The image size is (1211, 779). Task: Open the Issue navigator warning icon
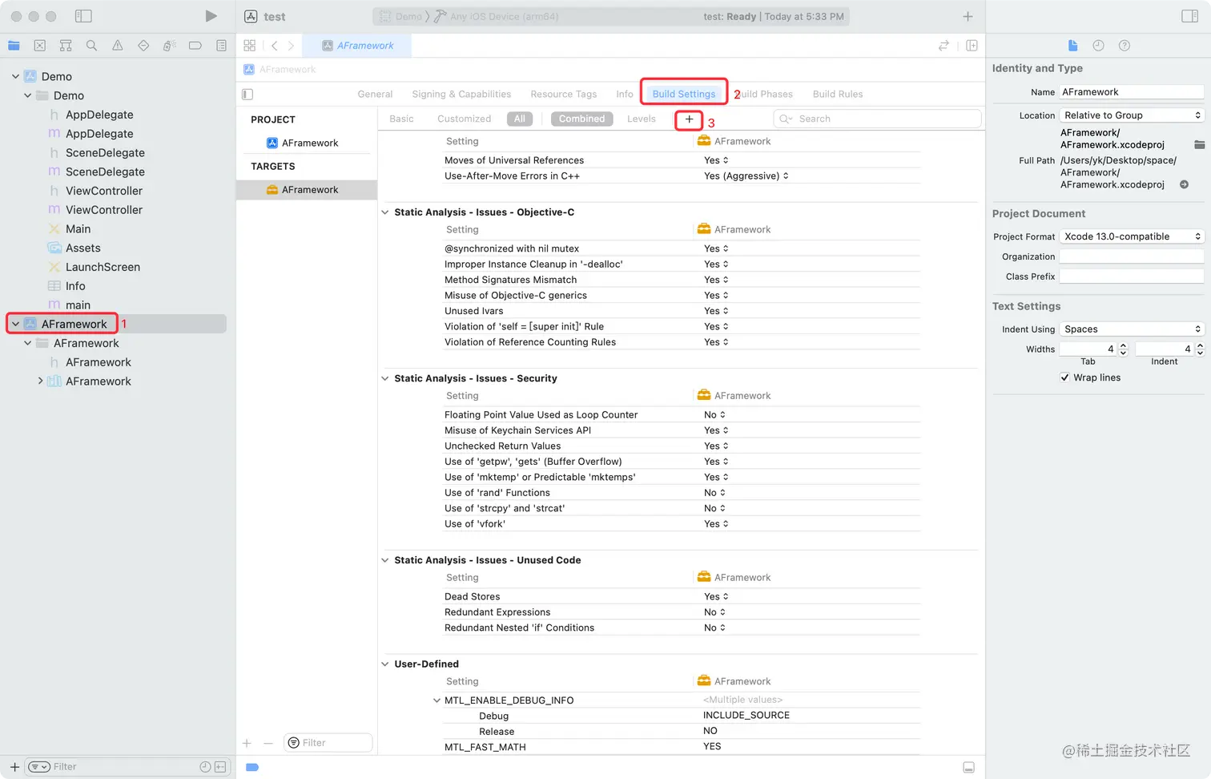click(118, 46)
